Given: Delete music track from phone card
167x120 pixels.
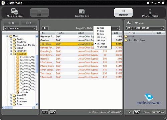Looking at the screenshot, I should (137, 112).
